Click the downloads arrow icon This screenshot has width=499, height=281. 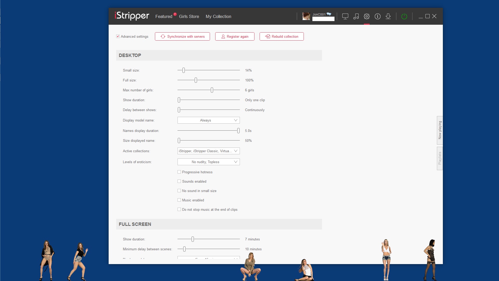388,16
